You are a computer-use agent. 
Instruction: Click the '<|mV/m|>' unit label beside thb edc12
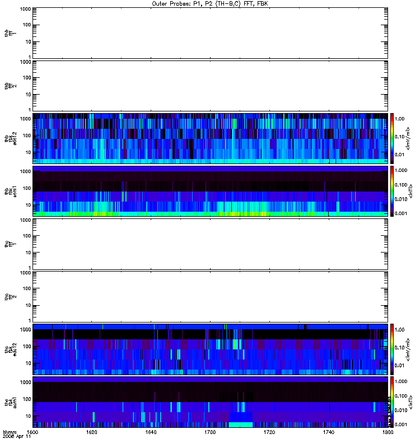tap(408, 138)
